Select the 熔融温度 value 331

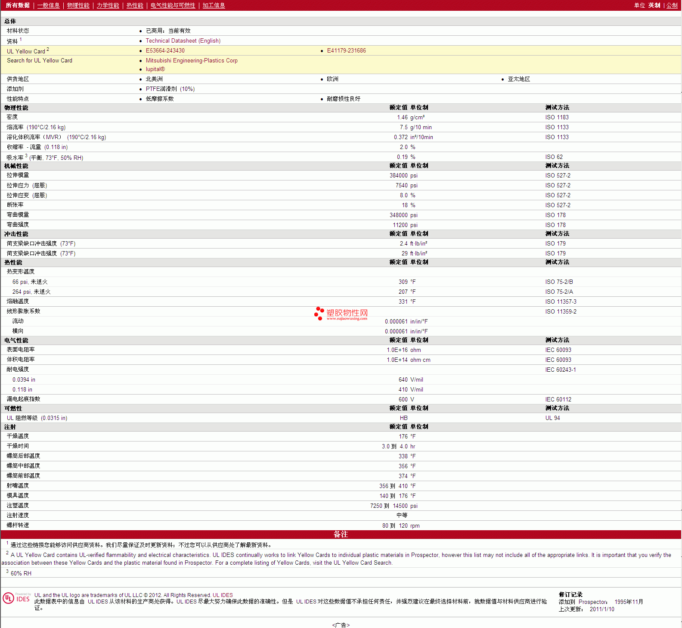coord(403,302)
